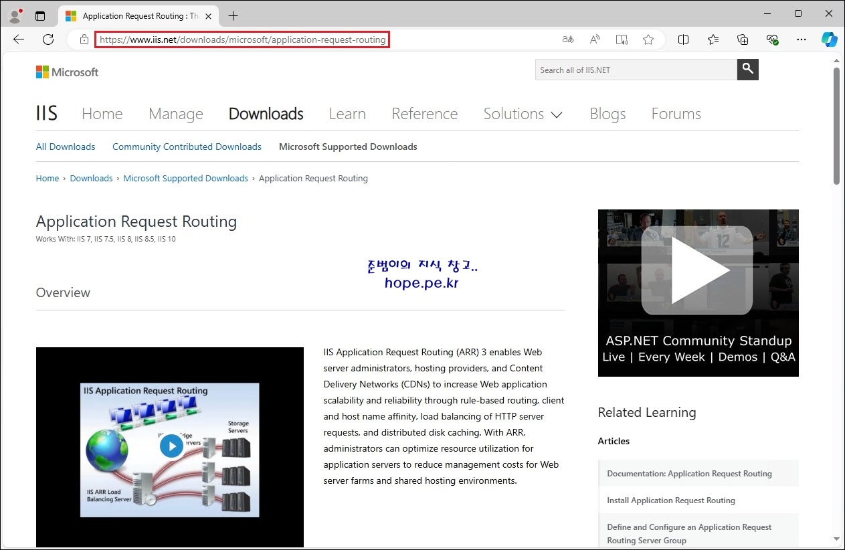This screenshot has height=550, width=845.
Task: Click the Microsoft logo
Action: coord(67,72)
